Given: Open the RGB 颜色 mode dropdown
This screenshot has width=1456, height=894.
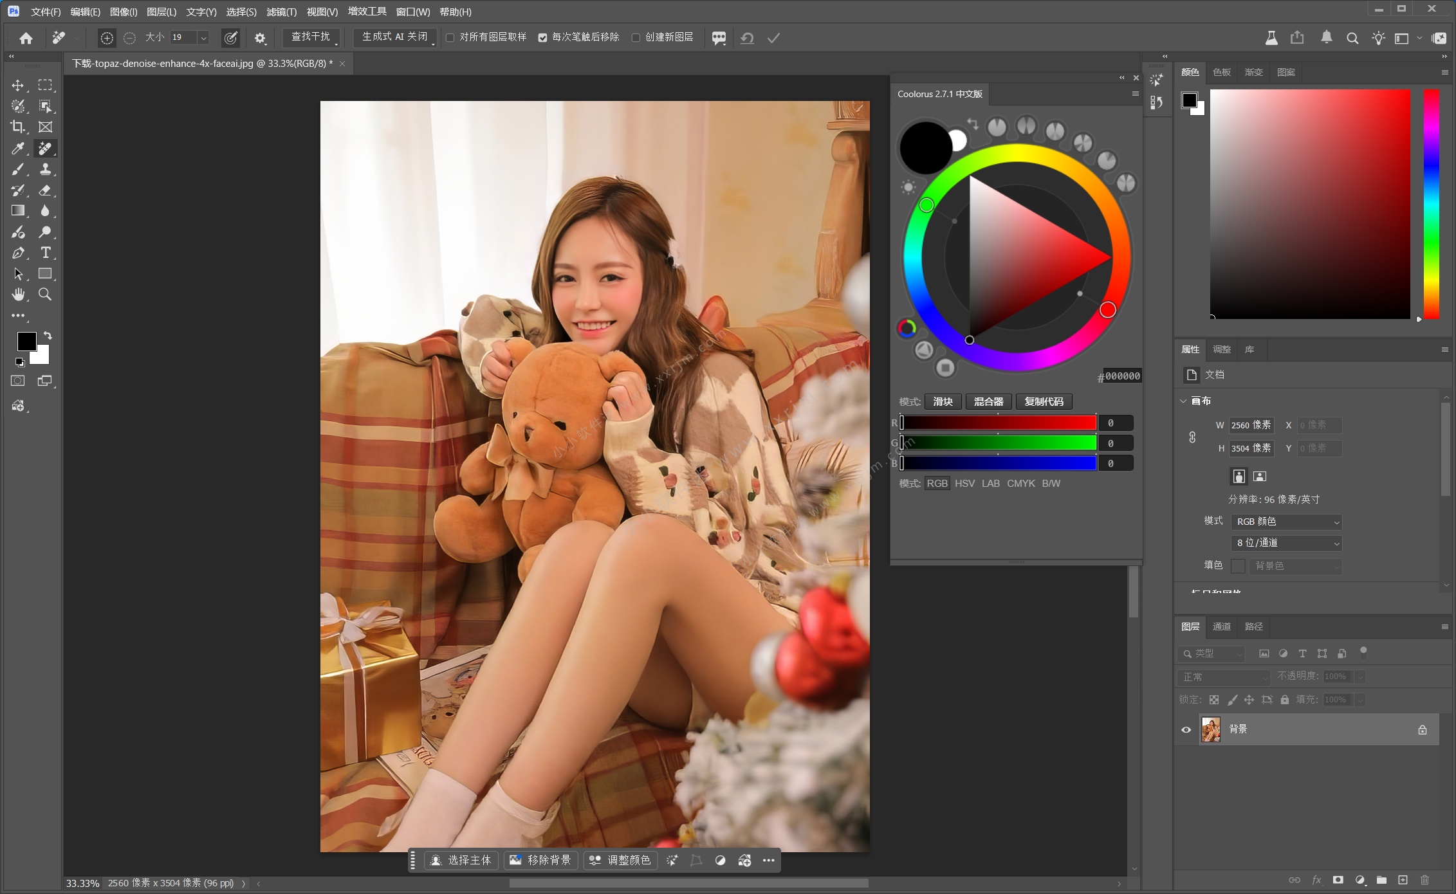Looking at the screenshot, I should coord(1286,522).
